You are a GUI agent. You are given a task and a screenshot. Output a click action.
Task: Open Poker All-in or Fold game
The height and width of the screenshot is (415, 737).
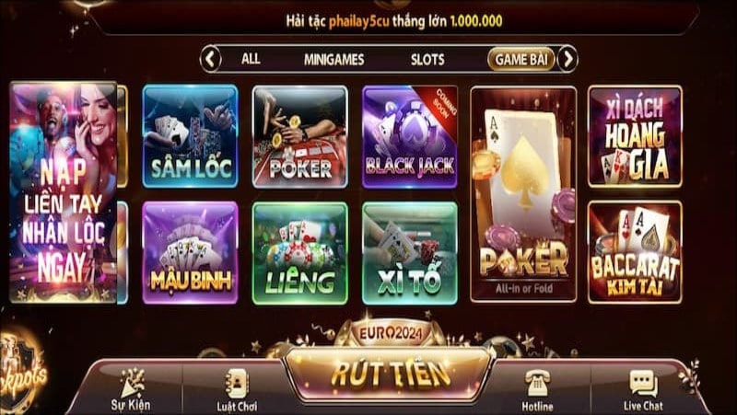point(523,194)
